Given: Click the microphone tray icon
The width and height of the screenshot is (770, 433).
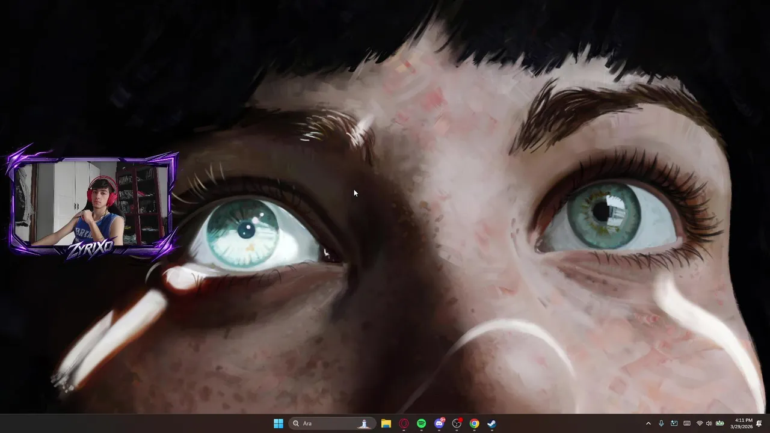Looking at the screenshot, I should 661,423.
